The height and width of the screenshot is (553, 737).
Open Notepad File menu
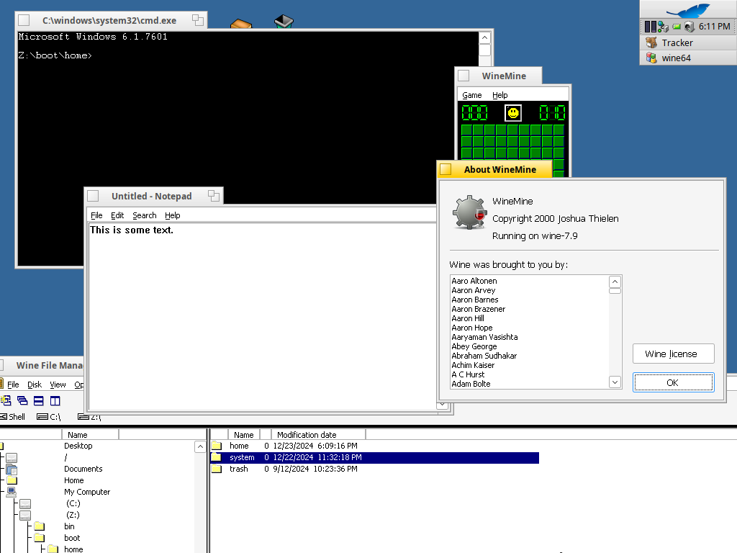pos(96,215)
